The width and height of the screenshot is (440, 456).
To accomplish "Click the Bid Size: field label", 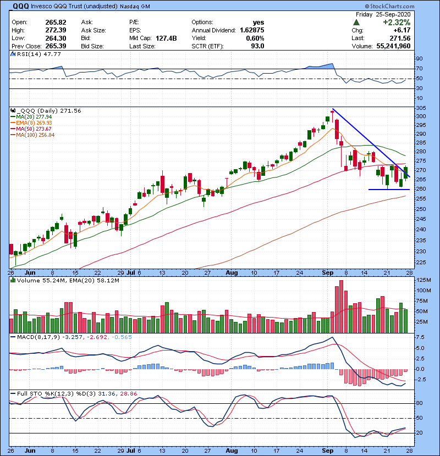I will click(92, 46).
